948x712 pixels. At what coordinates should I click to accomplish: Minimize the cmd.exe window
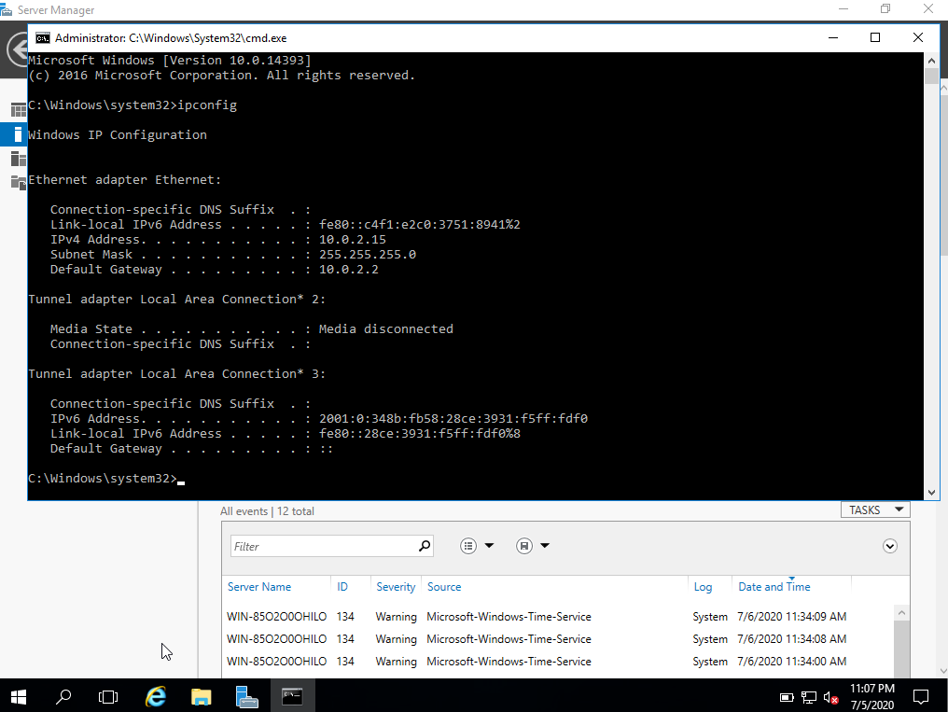pos(833,37)
